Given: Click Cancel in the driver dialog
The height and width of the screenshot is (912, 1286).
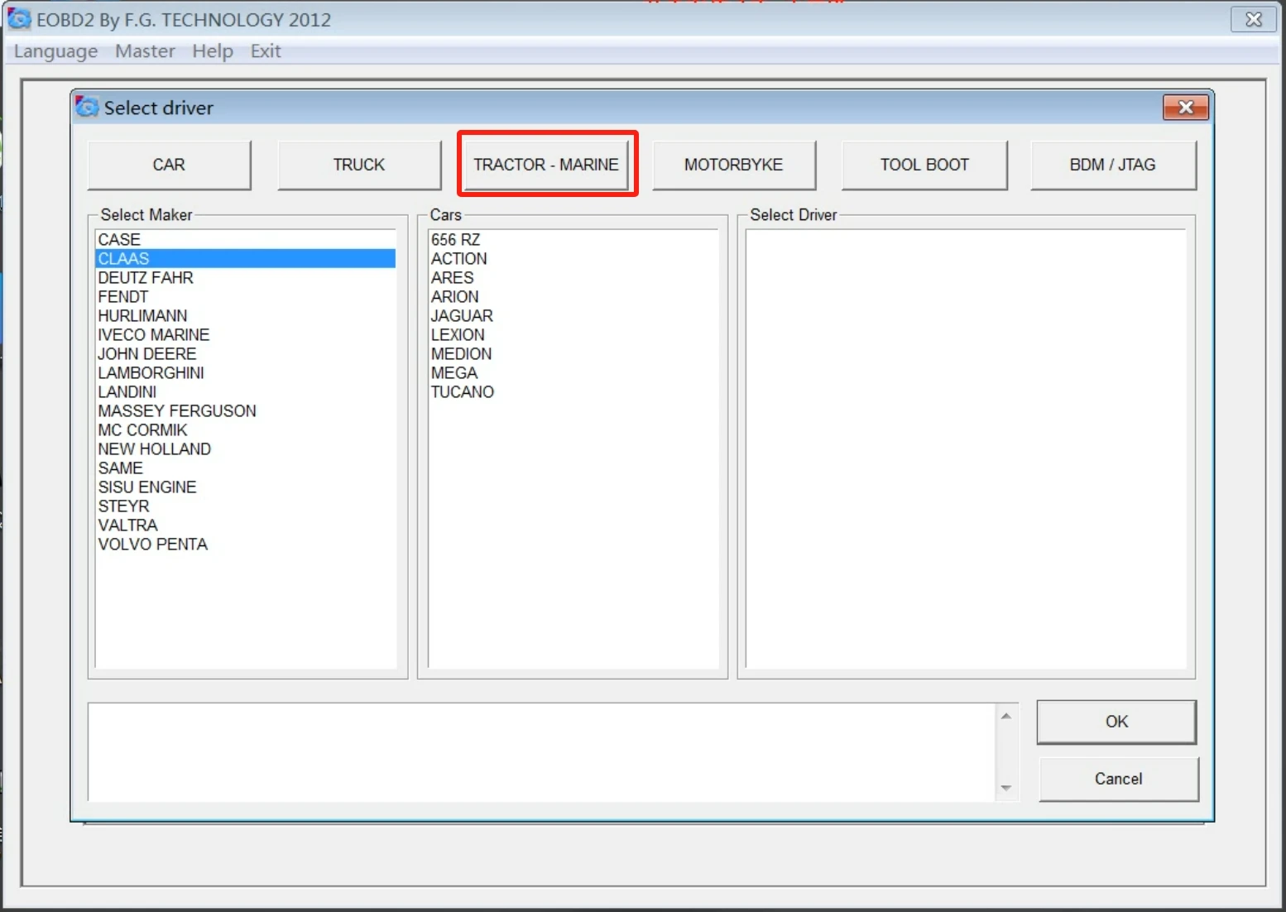Looking at the screenshot, I should point(1118,779).
